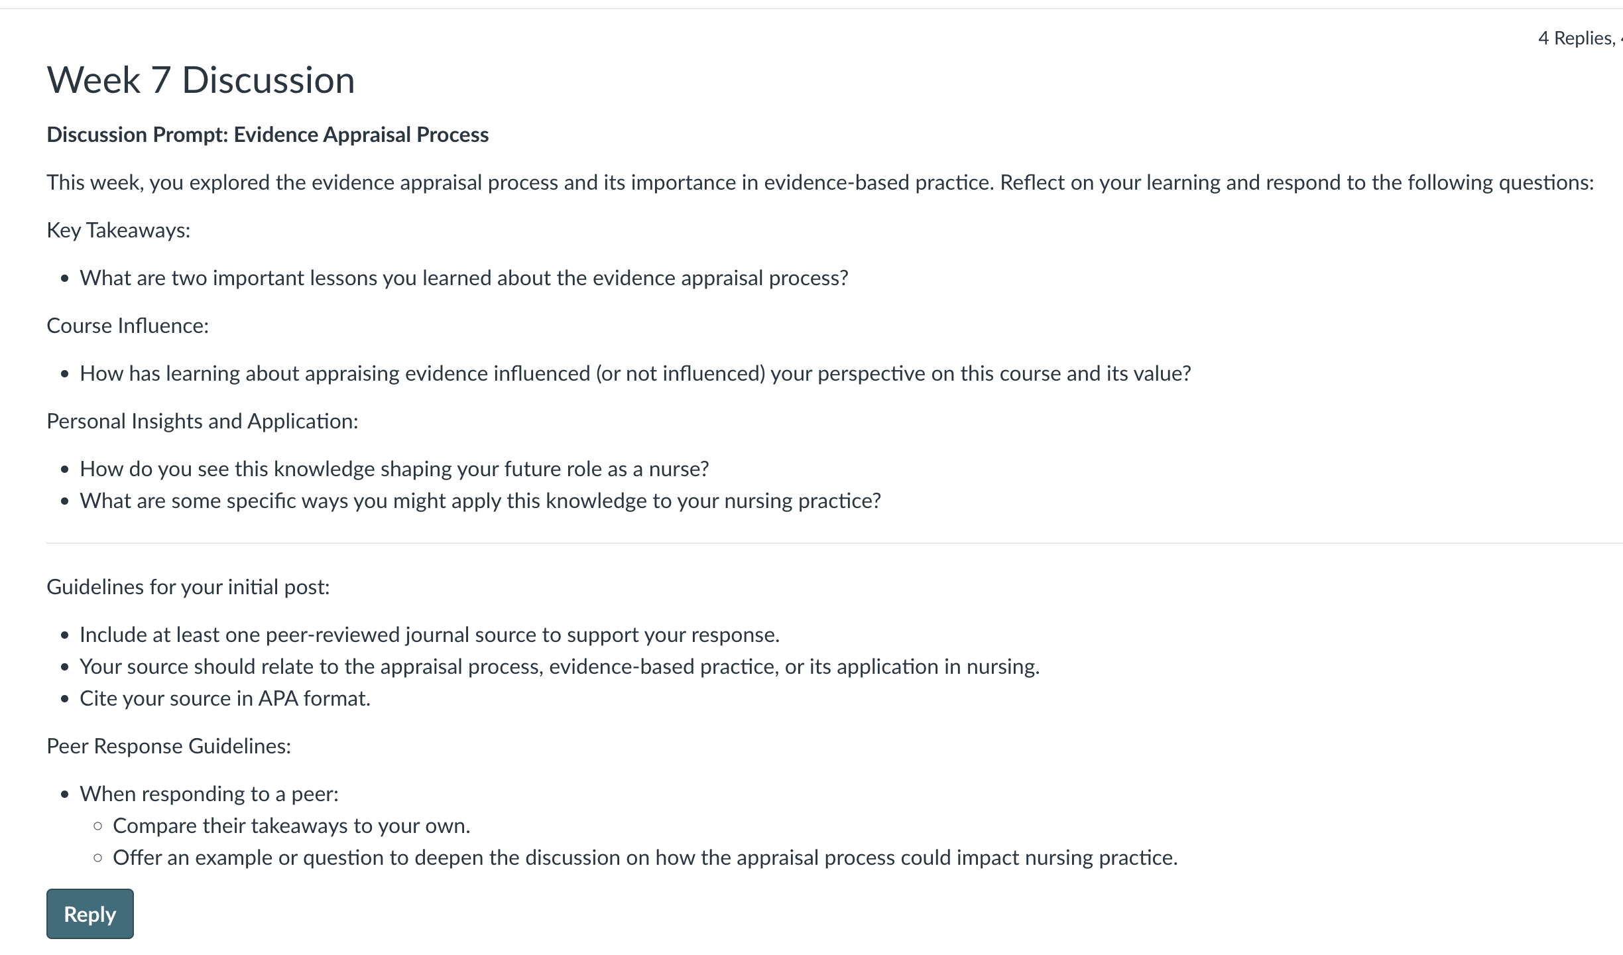Click the Reply button
Image resolution: width=1623 pixels, height=955 pixels.
pyautogui.click(x=90, y=914)
